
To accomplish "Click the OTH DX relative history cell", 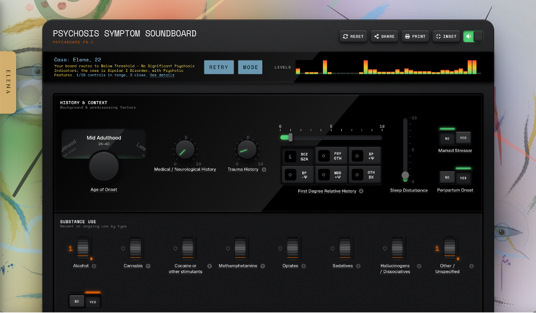I will pyautogui.click(x=364, y=175).
